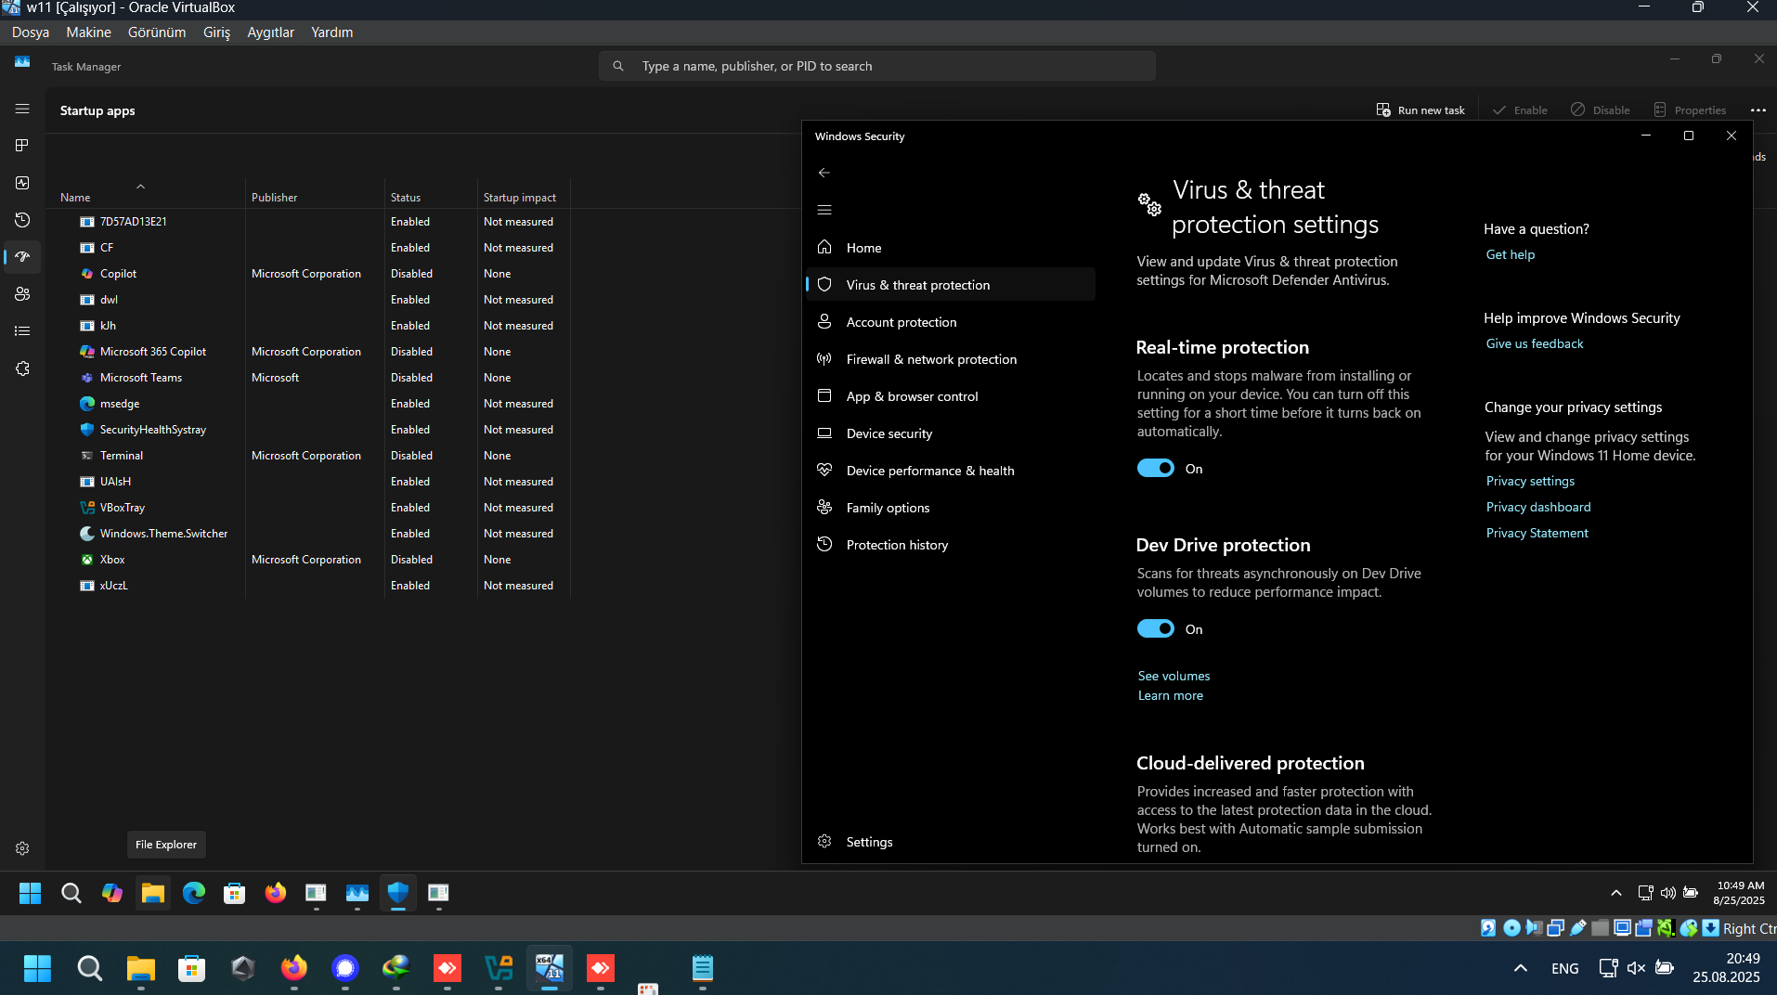1777x995 pixels.
Task: Sort by Startup impact column
Action: click(x=519, y=198)
